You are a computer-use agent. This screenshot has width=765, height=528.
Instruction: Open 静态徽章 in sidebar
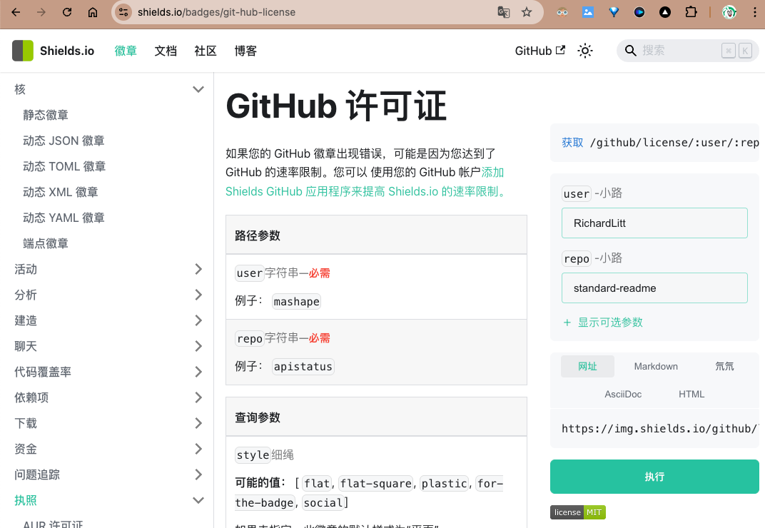[46, 115]
